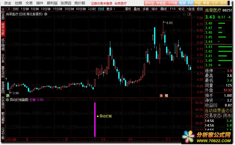Click the green 跌 badge under the chart
Image resolution: width=235 pixels, height=145 pixels.
click(x=8, y=95)
